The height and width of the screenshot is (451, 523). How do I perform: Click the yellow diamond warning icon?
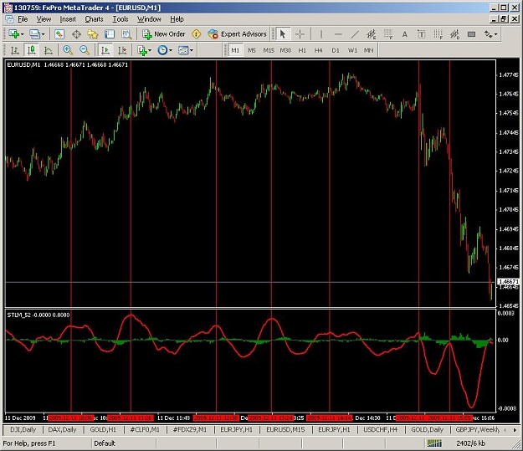pyautogui.click(x=197, y=34)
